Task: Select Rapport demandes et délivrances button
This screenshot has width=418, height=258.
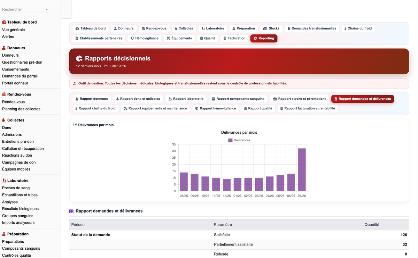Action: point(363,99)
